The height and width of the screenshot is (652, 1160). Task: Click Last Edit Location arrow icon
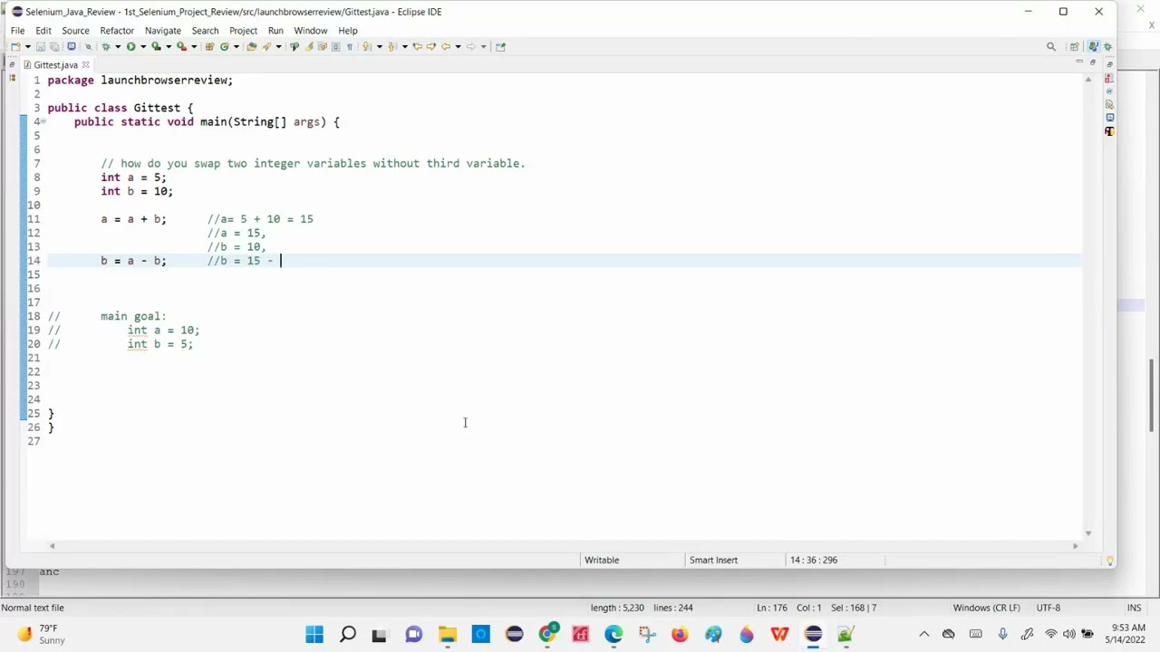pyautogui.click(x=417, y=46)
